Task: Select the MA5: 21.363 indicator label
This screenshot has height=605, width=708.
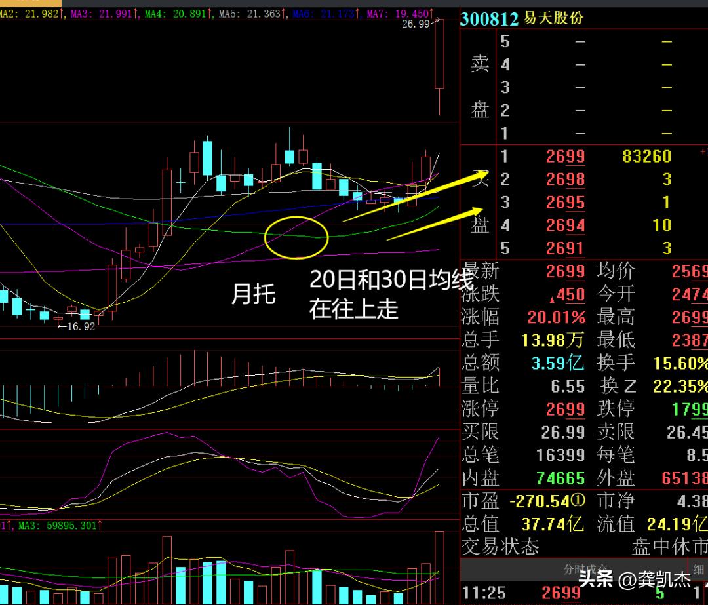Action: pos(252,14)
